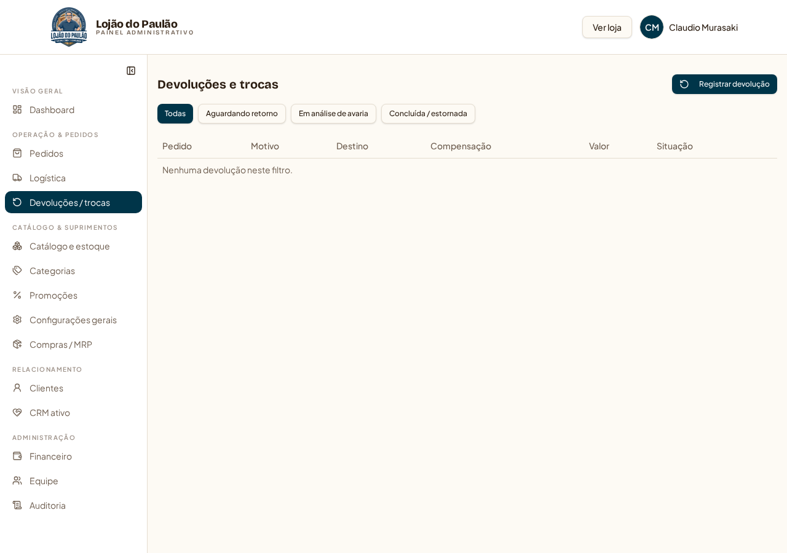This screenshot has width=787, height=553.
Task: Navigate to Catálogo e estoque
Action: (x=73, y=246)
